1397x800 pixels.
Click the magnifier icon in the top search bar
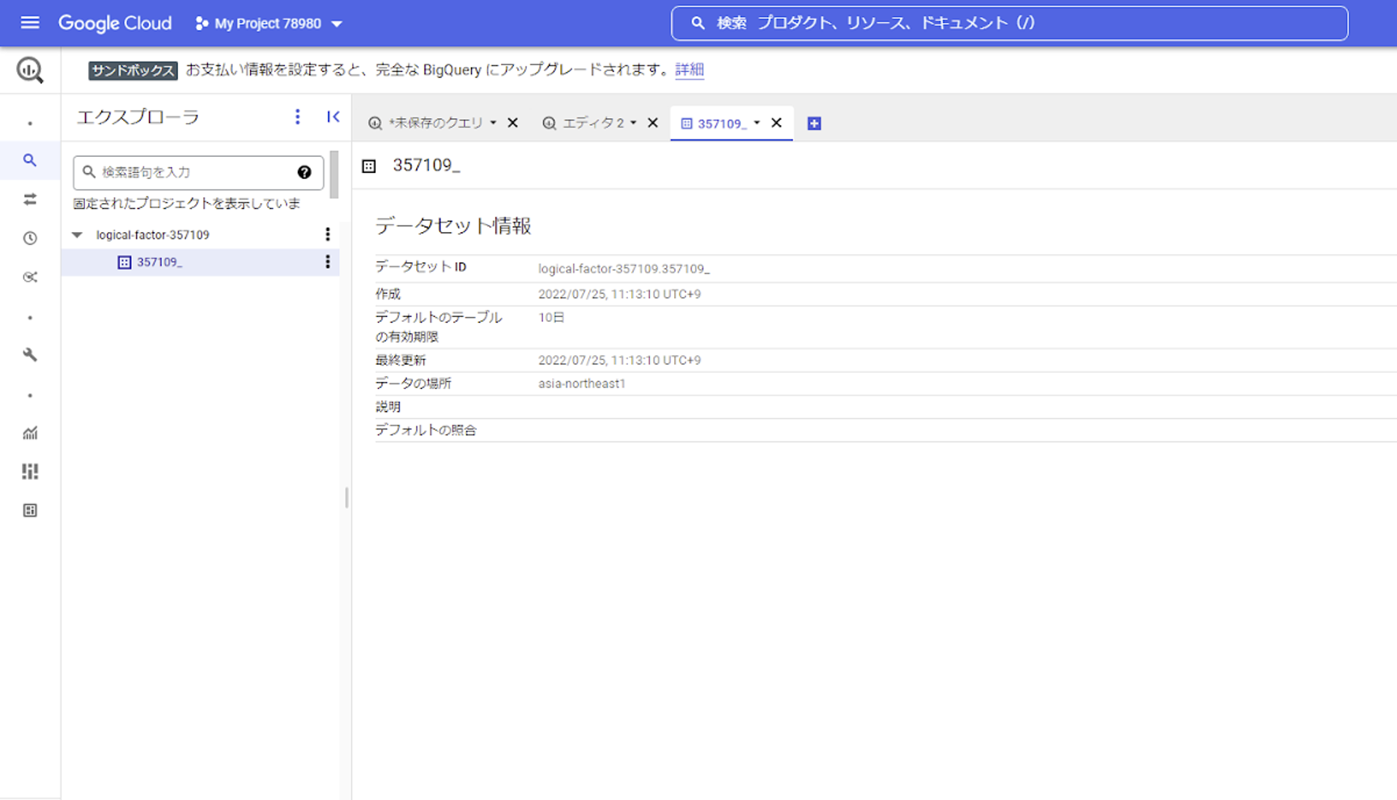pyautogui.click(x=698, y=23)
